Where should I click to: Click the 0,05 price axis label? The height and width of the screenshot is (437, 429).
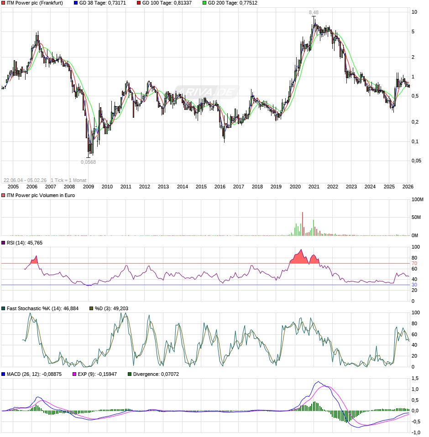pyautogui.click(x=417, y=161)
